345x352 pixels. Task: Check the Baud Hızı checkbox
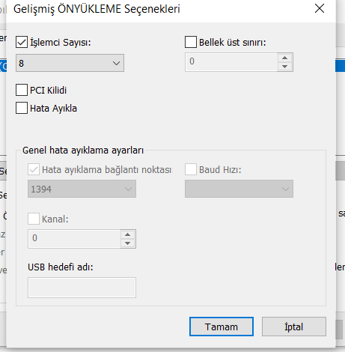coord(191,169)
